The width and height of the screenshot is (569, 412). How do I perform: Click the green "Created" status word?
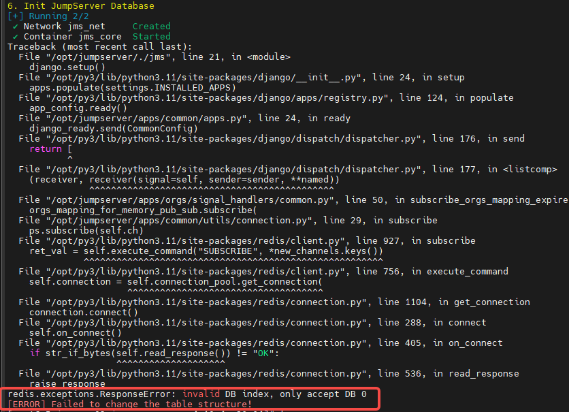pos(151,26)
